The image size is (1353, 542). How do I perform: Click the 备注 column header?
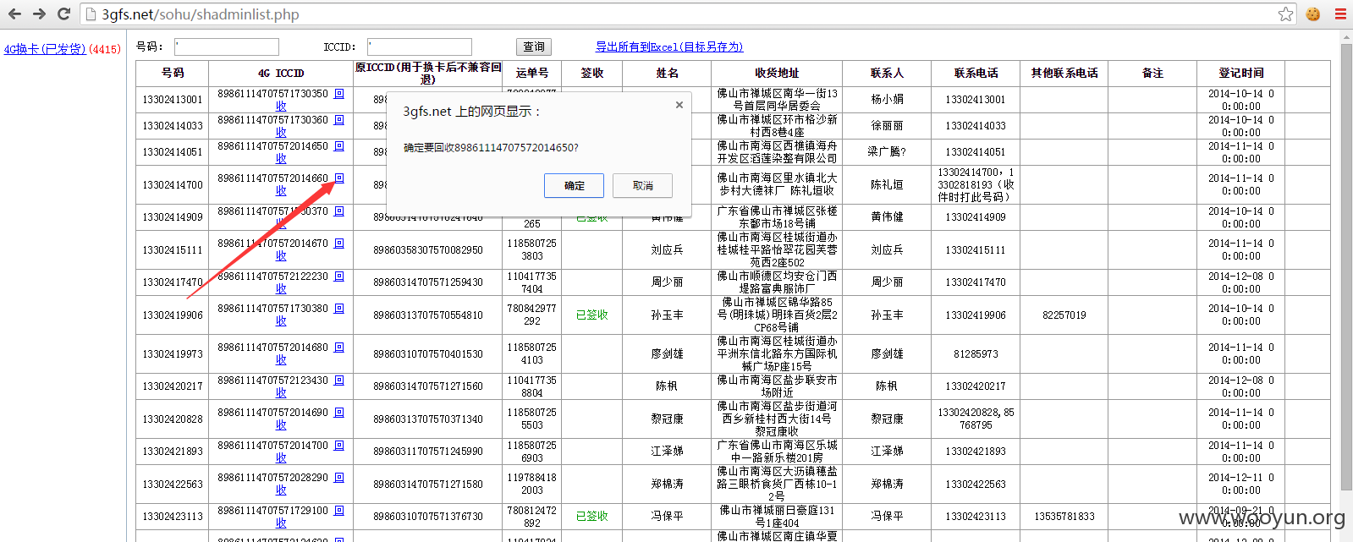1153,74
